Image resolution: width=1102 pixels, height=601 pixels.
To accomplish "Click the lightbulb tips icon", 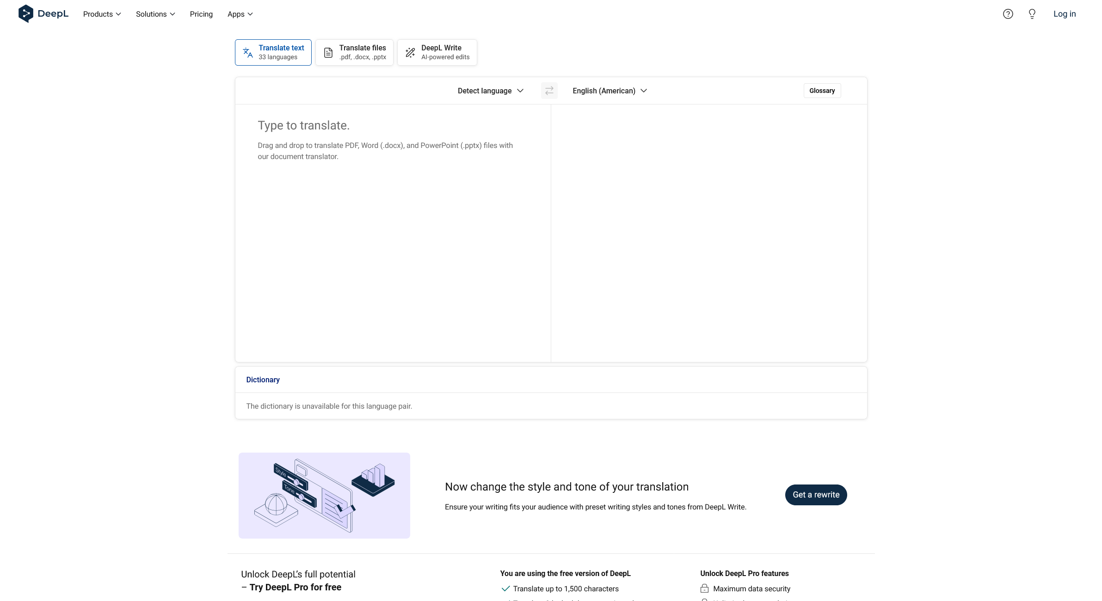I will tap(1032, 14).
